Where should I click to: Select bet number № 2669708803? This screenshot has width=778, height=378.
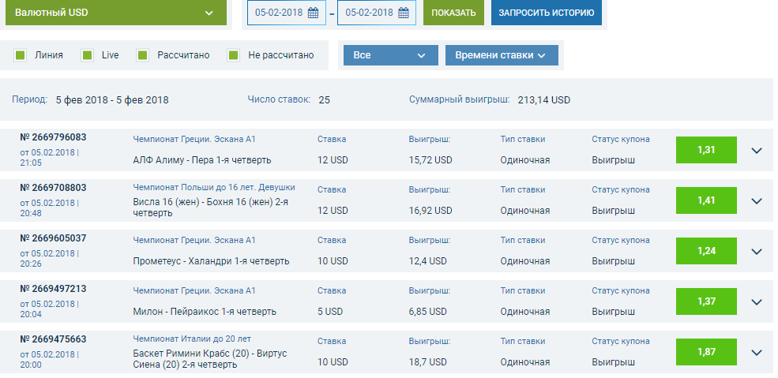53,188
